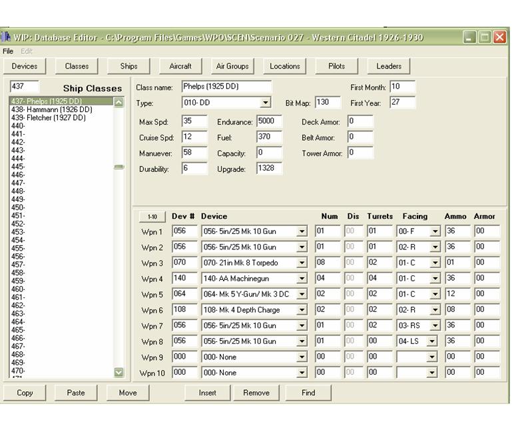
Task: Click the Bit Map field
Action: [x=328, y=102]
